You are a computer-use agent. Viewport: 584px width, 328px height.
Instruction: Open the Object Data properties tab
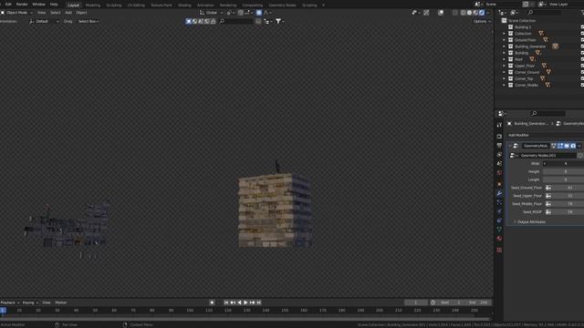tap(499, 230)
